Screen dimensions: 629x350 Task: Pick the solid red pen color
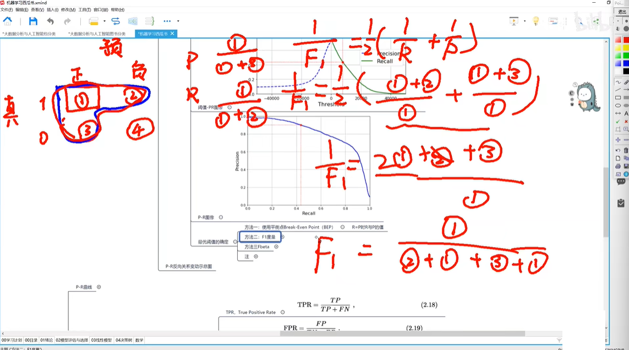point(626,40)
